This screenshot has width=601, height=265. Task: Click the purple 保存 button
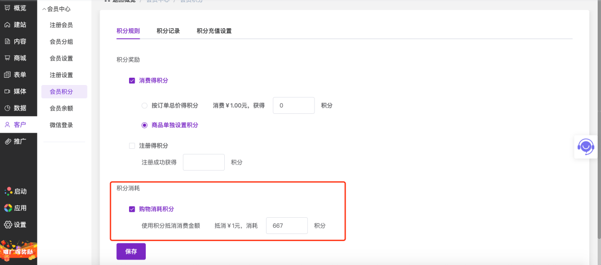pos(131,251)
